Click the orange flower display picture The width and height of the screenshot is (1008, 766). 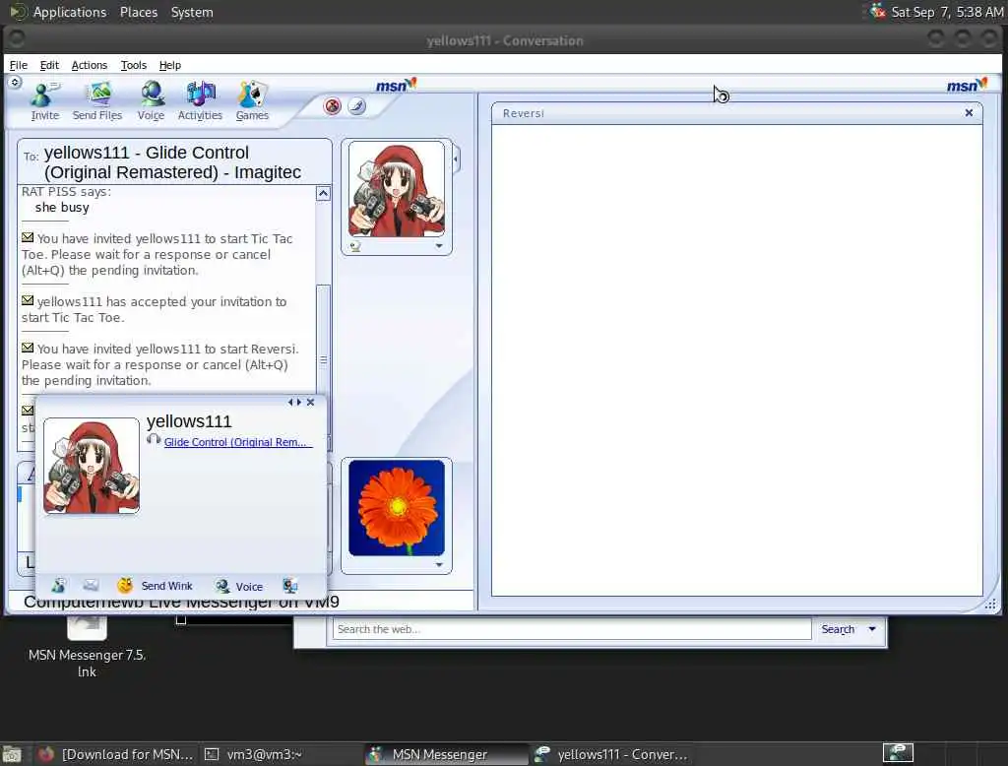pos(397,507)
